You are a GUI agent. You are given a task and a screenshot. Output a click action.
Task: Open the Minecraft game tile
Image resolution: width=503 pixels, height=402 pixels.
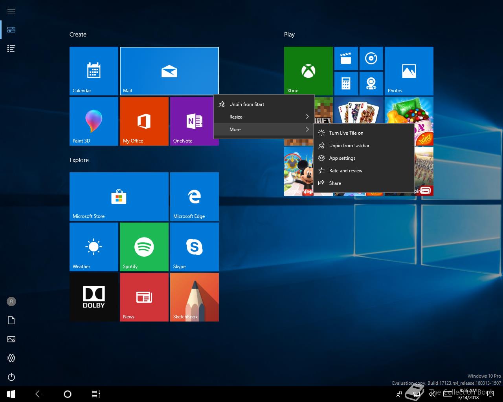pos(324,110)
